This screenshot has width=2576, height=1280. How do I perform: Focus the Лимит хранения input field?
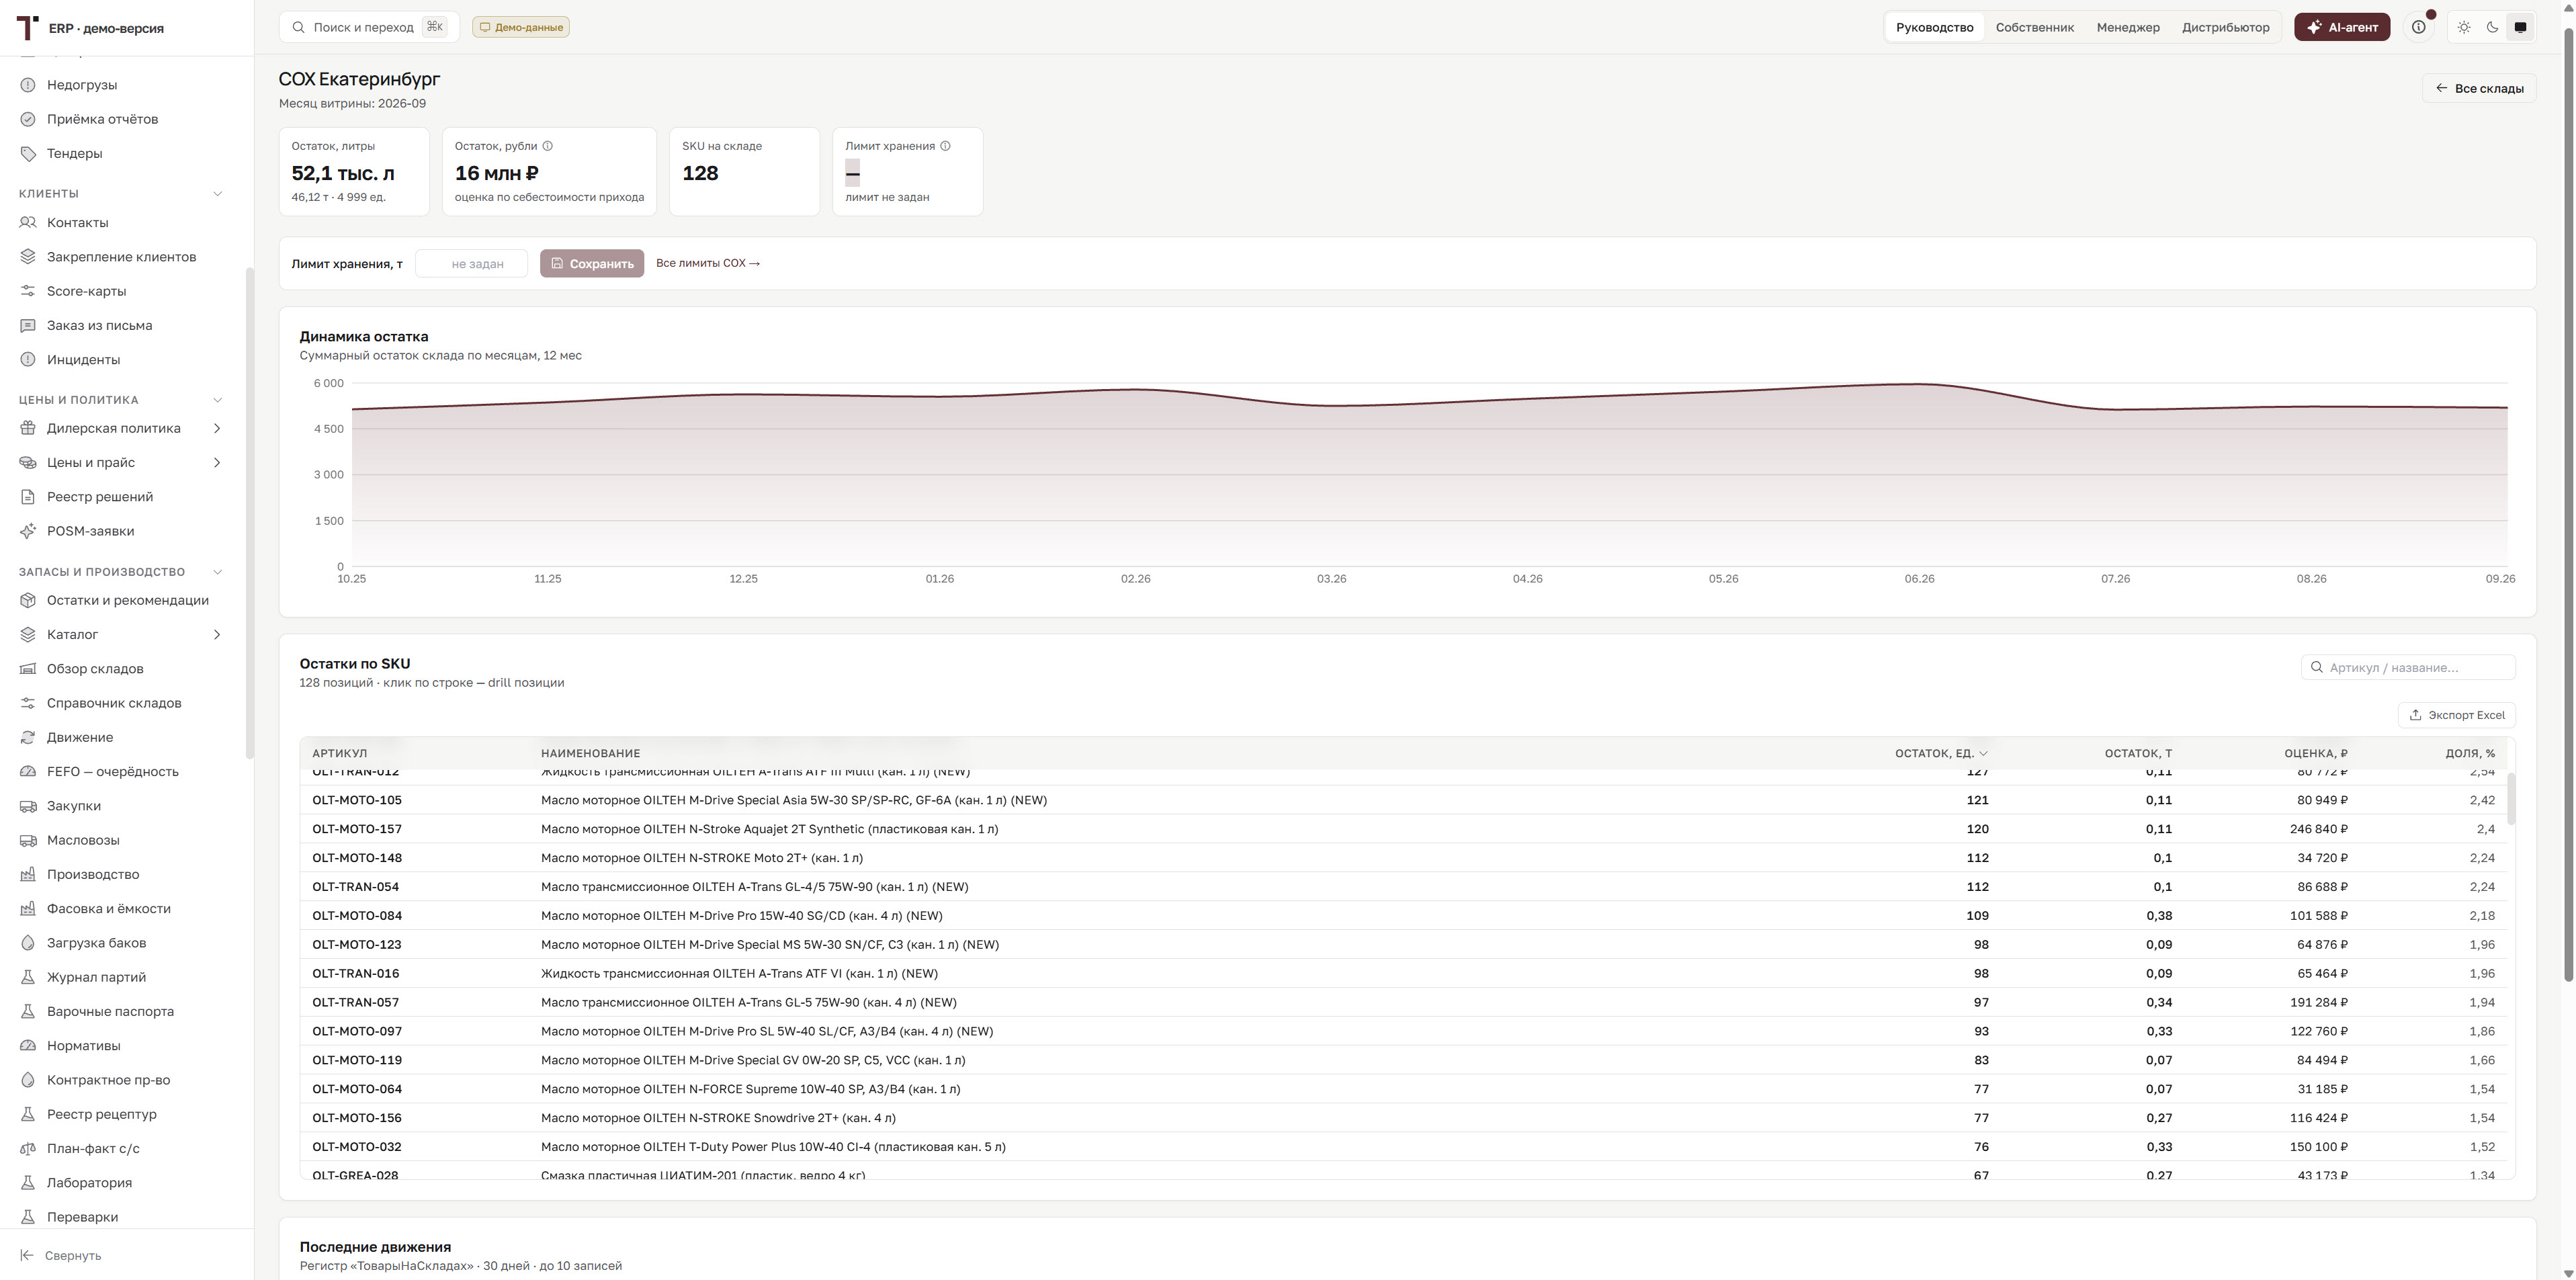click(x=472, y=263)
